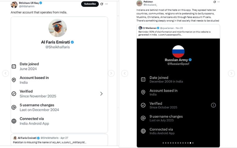Open the x.com/russianspoof link

(170, 35)
